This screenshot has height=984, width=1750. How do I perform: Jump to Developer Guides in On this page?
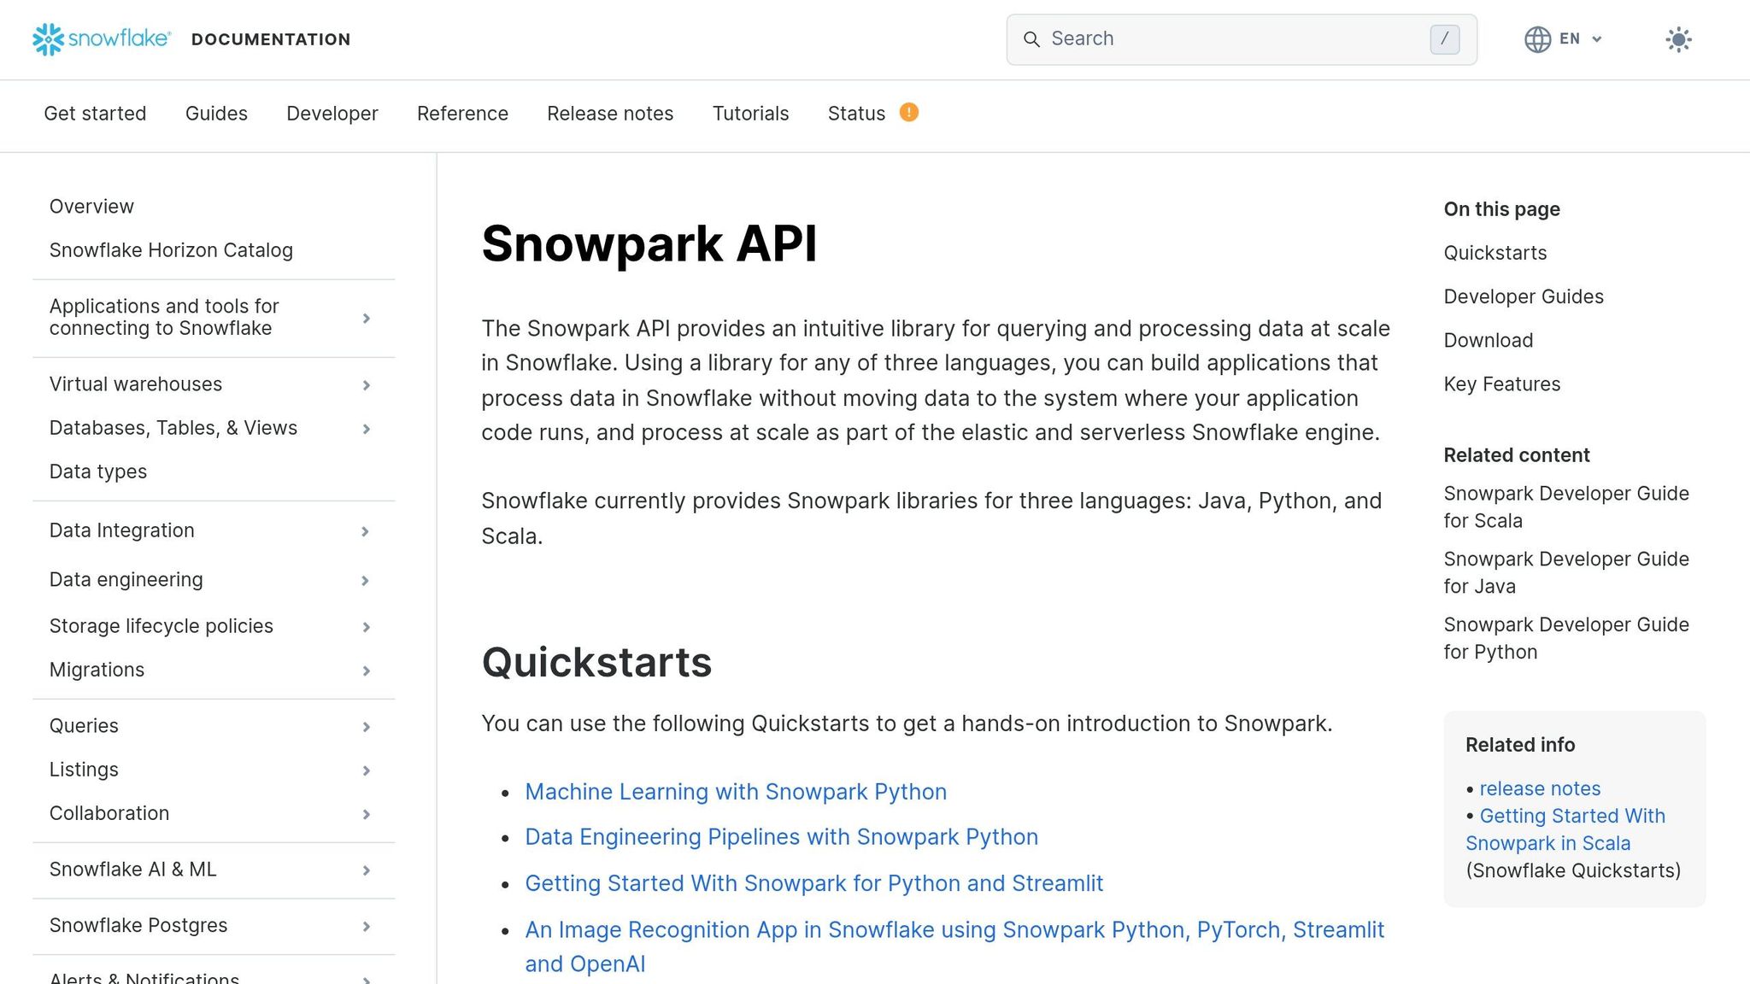point(1524,296)
